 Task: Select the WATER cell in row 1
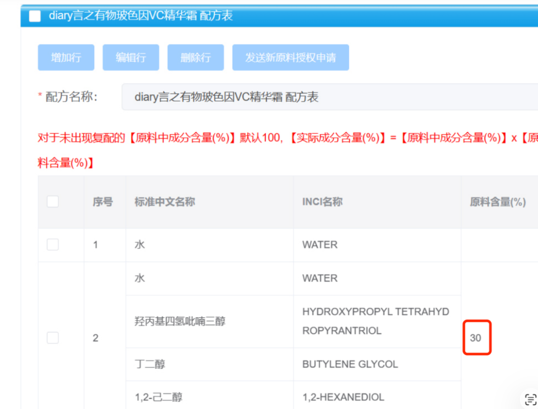(377, 245)
